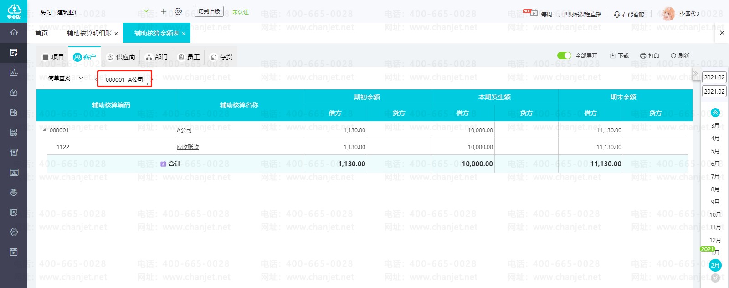Print the balance table

pos(649,55)
